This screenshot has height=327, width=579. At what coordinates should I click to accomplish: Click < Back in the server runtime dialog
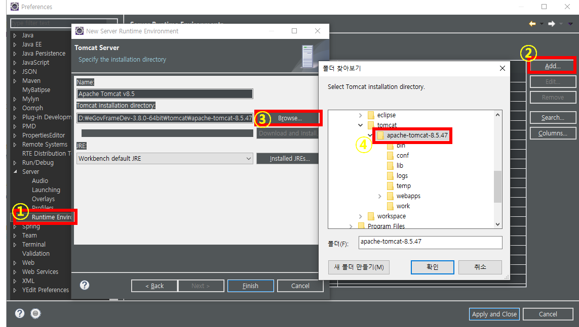click(155, 286)
